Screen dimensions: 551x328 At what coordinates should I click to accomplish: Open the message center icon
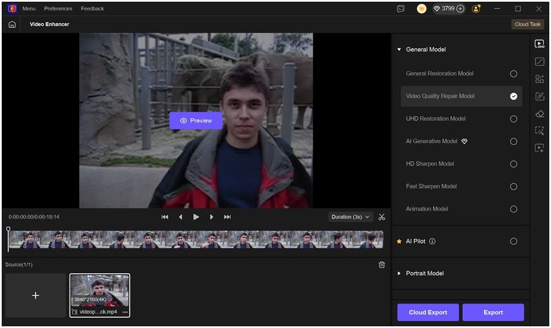point(401,9)
